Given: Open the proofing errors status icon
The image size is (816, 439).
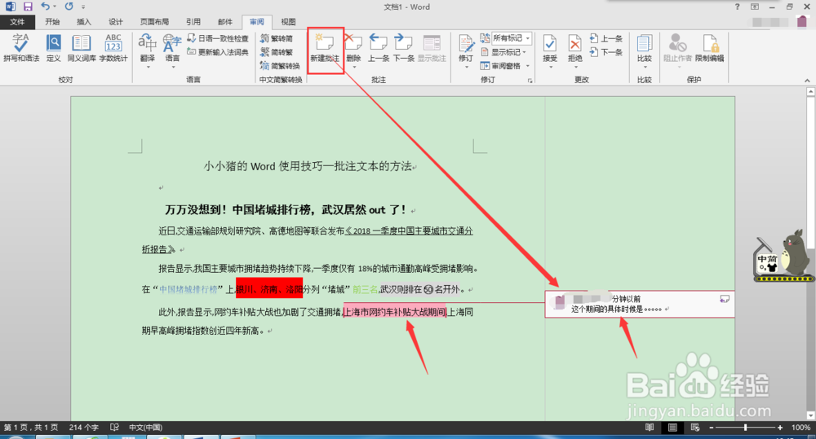Looking at the screenshot, I should click(x=114, y=427).
